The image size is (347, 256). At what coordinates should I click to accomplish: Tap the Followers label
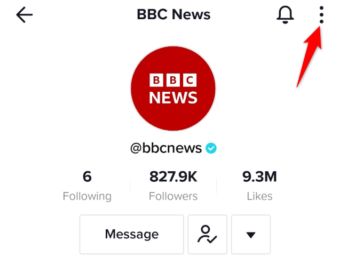pos(173,196)
